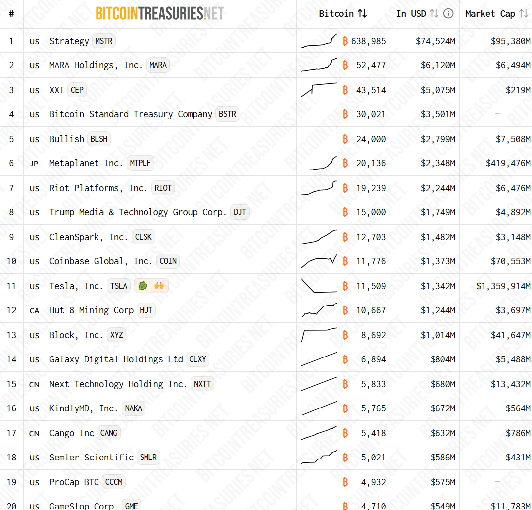Image resolution: width=532 pixels, height=510 pixels.
Task: Click the MTPLF ticker badge
Action: (141, 163)
